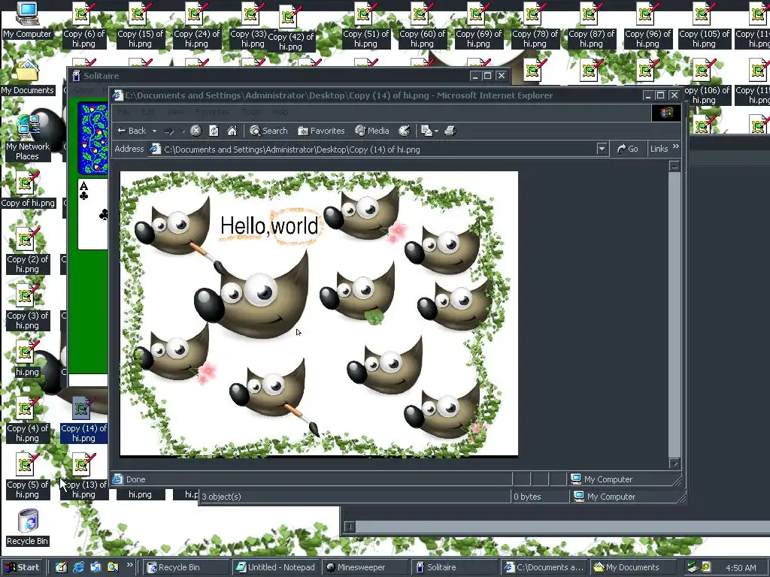Select the Recycle Bin desktop icon
This screenshot has width=770, height=577.
point(28,528)
